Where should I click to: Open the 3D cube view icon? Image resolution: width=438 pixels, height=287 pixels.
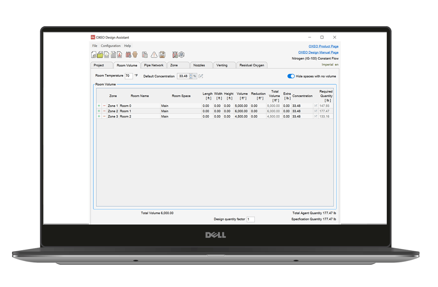[181, 55]
